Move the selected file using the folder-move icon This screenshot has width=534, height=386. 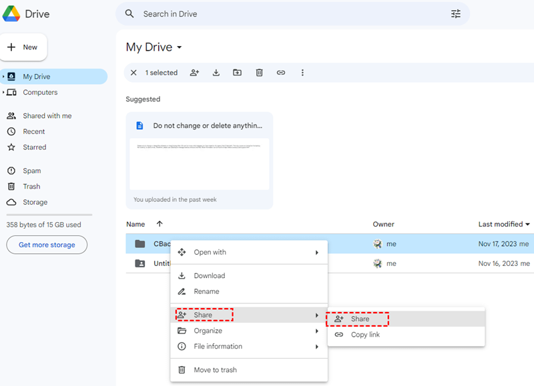pyautogui.click(x=237, y=73)
